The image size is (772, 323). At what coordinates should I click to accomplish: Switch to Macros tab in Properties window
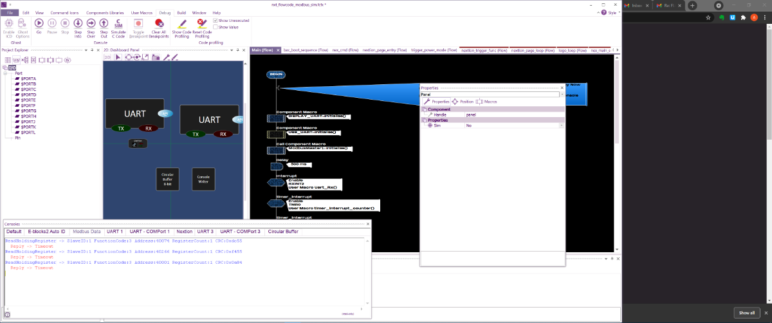(486, 102)
